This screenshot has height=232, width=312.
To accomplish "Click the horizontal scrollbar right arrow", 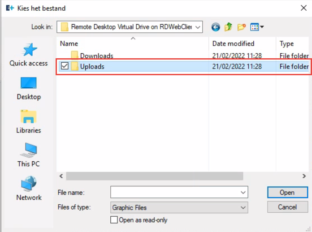I will coord(304,176).
